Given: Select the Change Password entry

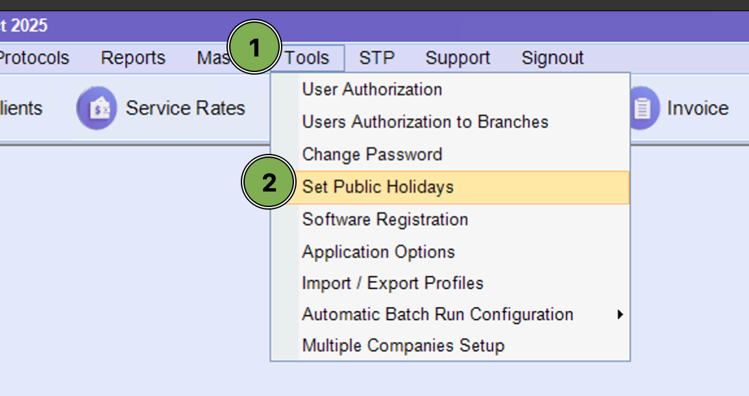Looking at the screenshot, I should (x=372, y=155).
